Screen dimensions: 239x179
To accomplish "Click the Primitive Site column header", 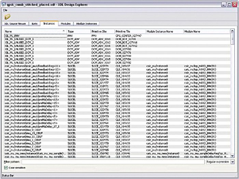I will pos(102,31).
